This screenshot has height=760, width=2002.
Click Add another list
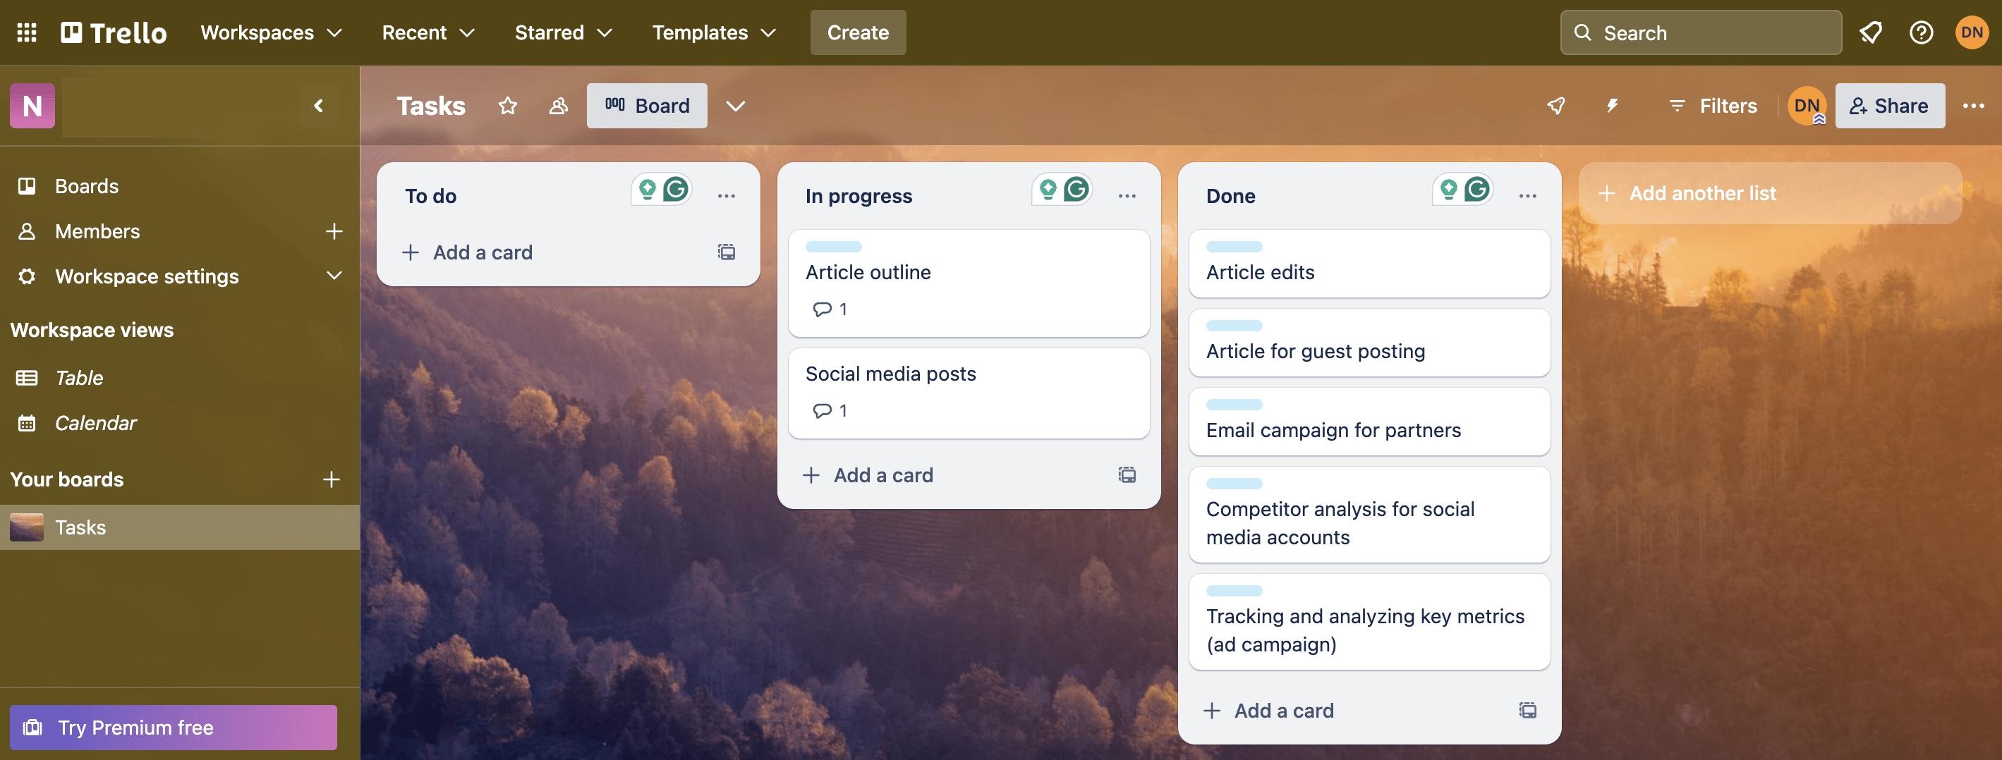point(1770,193)
